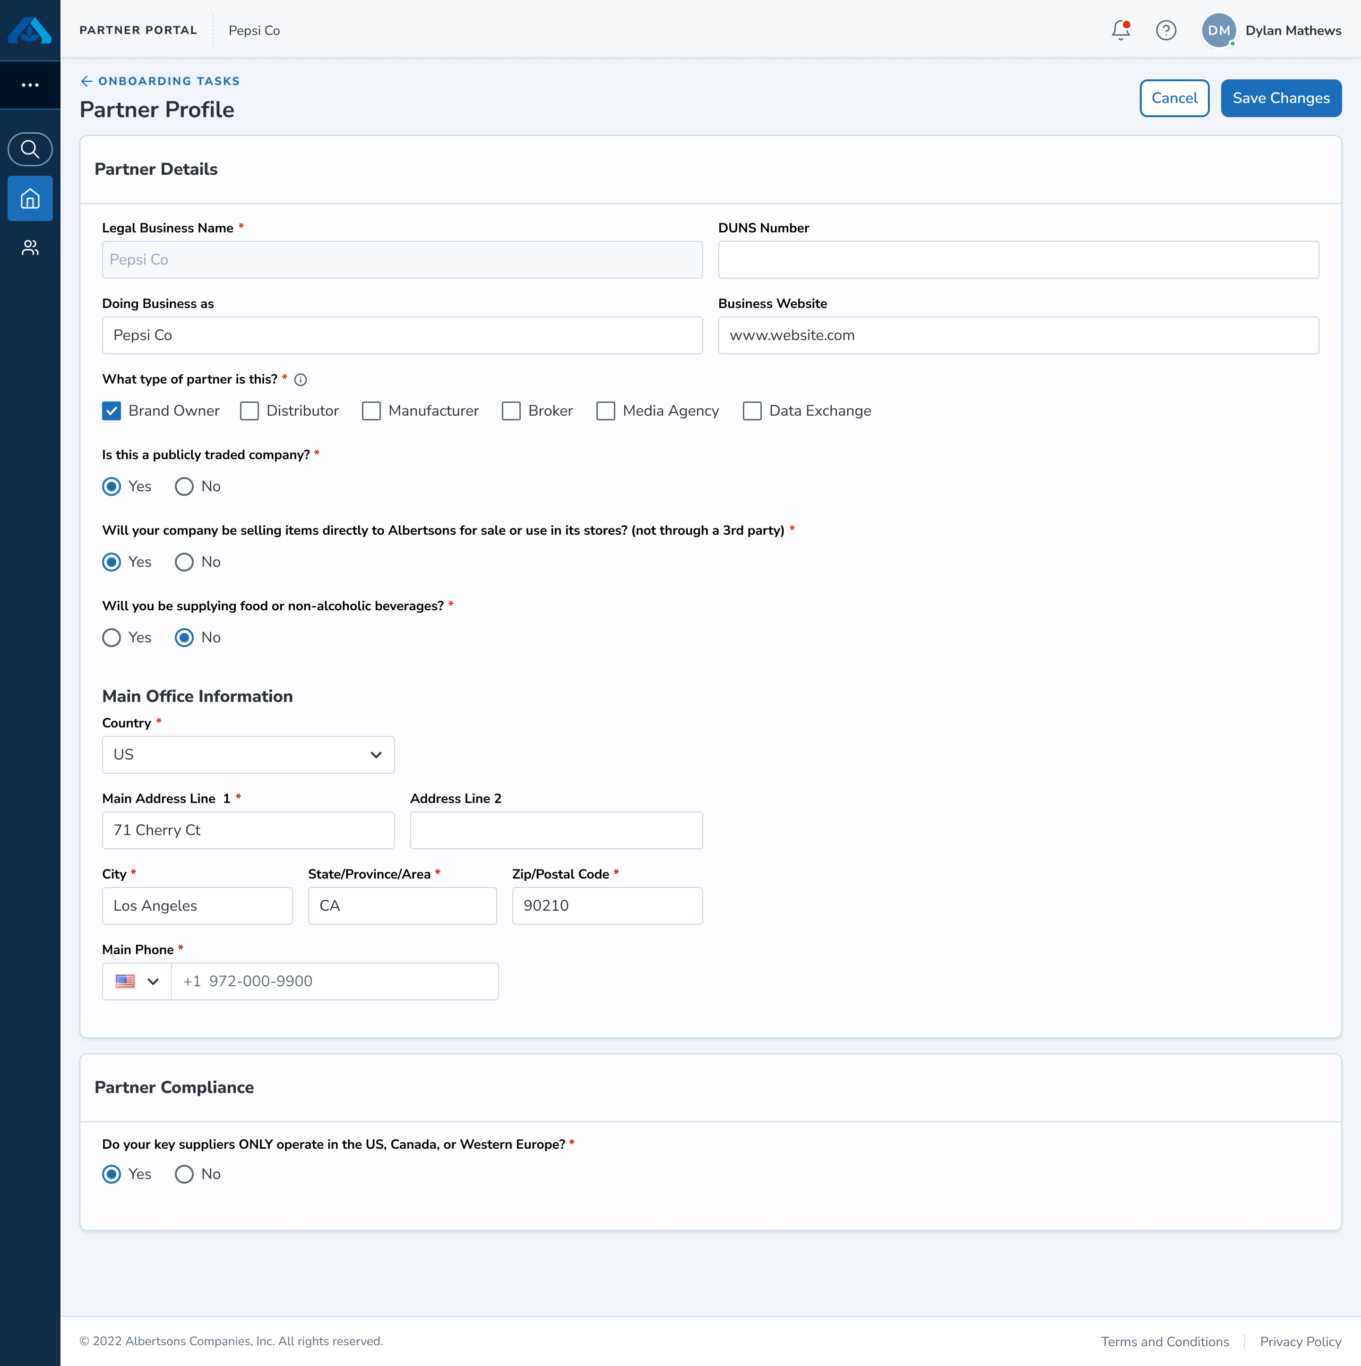The image size is (1361, 1366).
Task: Click the "Main Office Information" heading
Action: tap(198, 696)
